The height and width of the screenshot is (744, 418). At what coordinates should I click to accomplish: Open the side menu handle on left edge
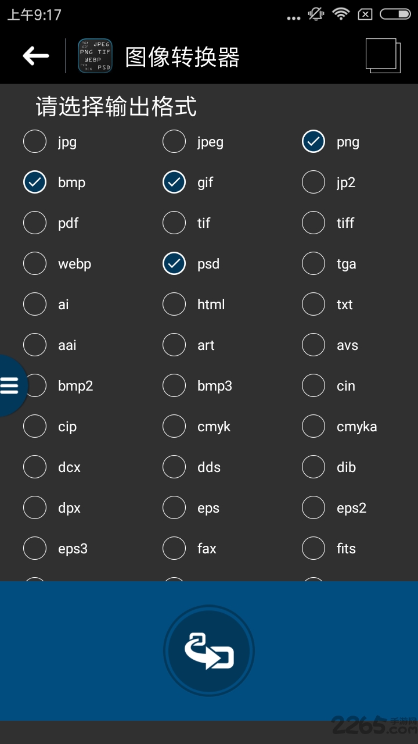pyautogui.click(x=10, y=385)
